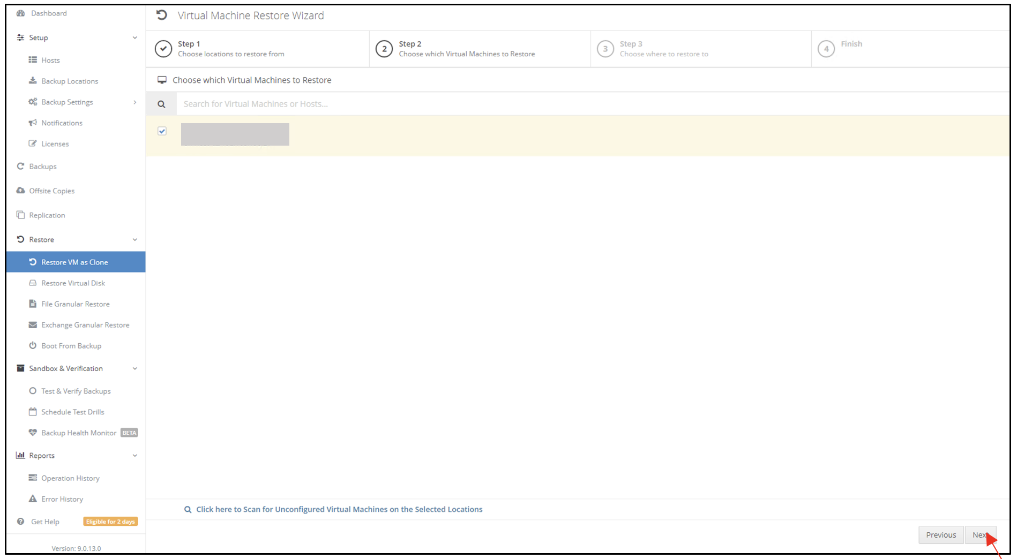The image size is (1017, 559).
Task: Expand the Backup Settings submenu arrow
Action: (x=135, y=102)
